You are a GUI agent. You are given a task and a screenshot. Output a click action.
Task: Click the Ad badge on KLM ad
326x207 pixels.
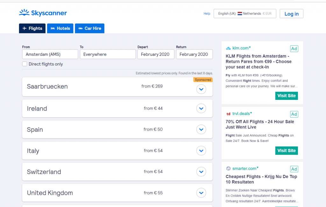[x=294, y=49]
